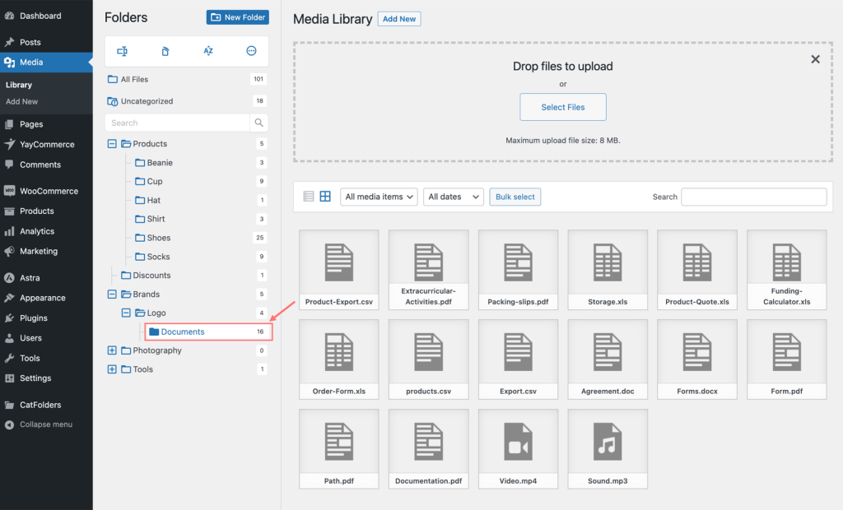Screen dimensions: 843x510
Task: Open the All dates dropdown
Action: pyautogui.click(x=453, y=197)
